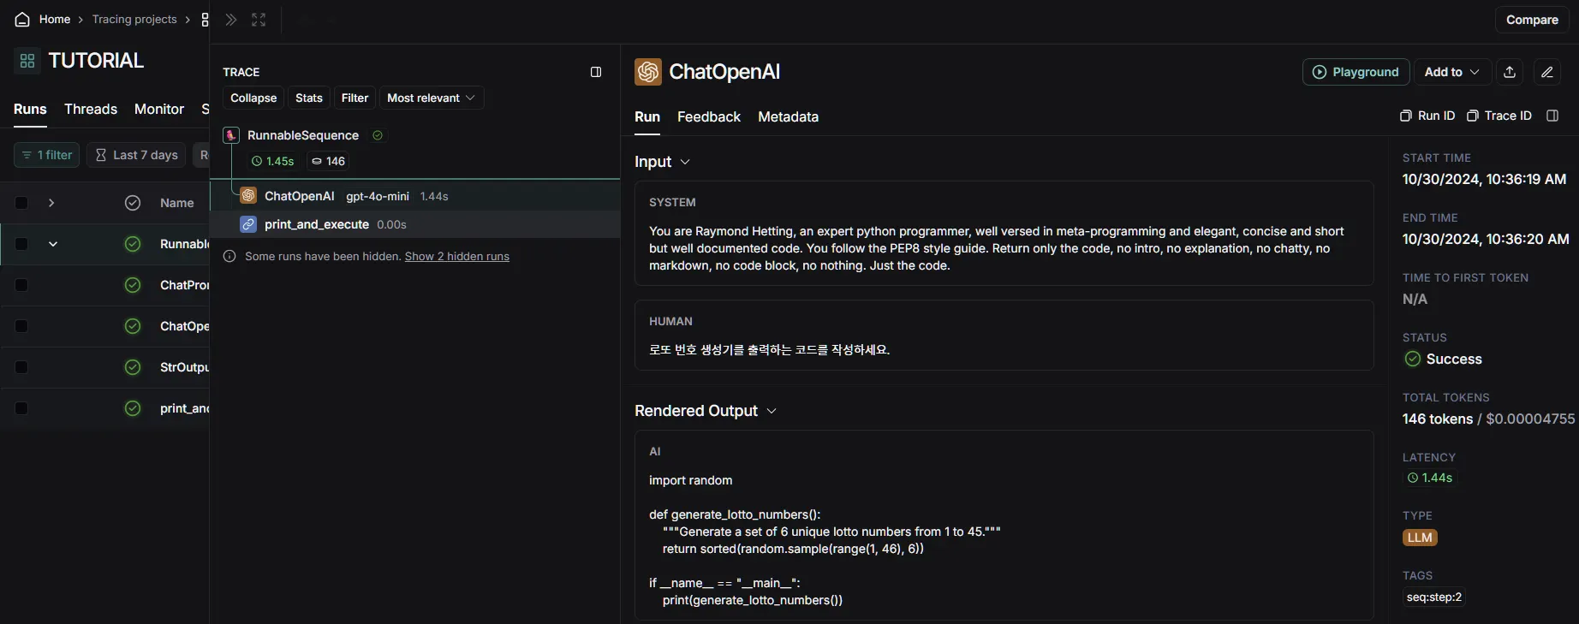Click the fullscreen expand icon in top bar

(259, 20)
